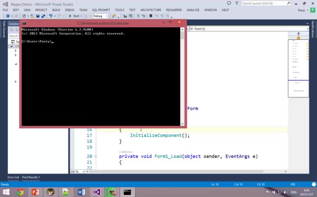The height and width of the screenshot is (197, 317).
Task: Click the cmd.exe window system icon
Action: pos(24,23)
